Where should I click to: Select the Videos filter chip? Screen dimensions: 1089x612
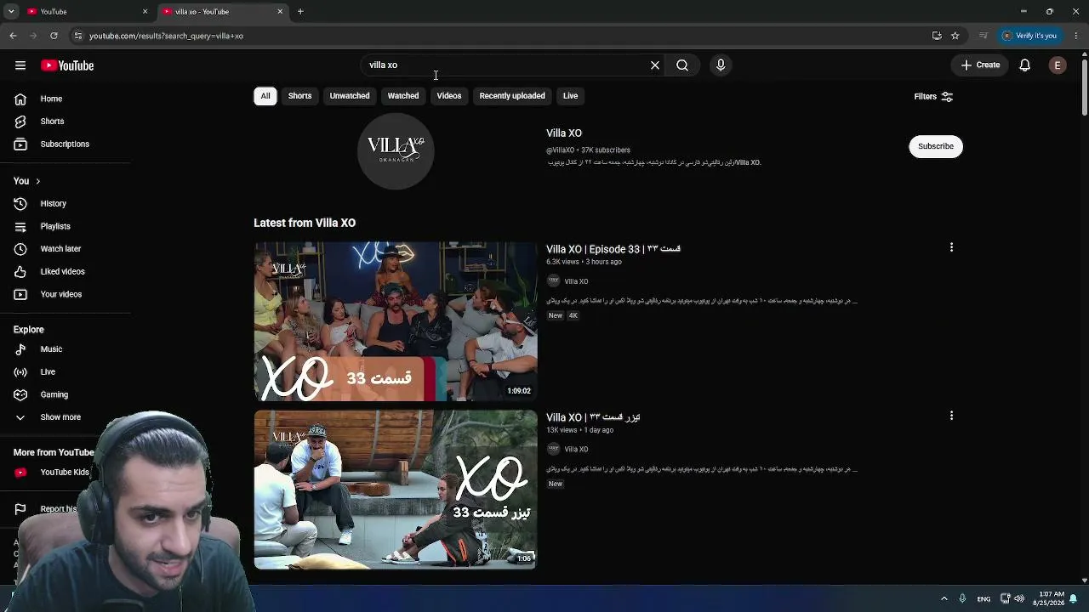tap(449, 96)
